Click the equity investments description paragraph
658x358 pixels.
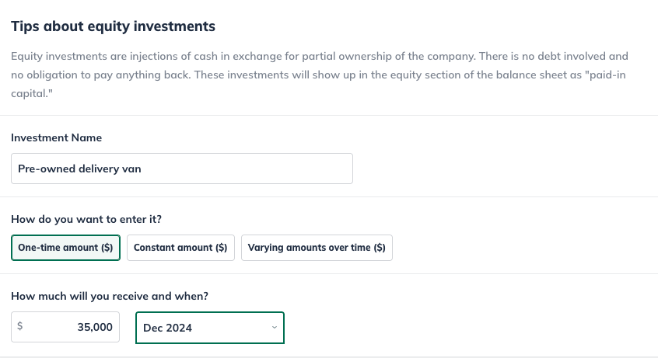320,75
